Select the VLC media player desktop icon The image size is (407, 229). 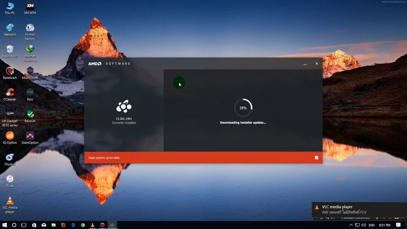click(10, 205)
